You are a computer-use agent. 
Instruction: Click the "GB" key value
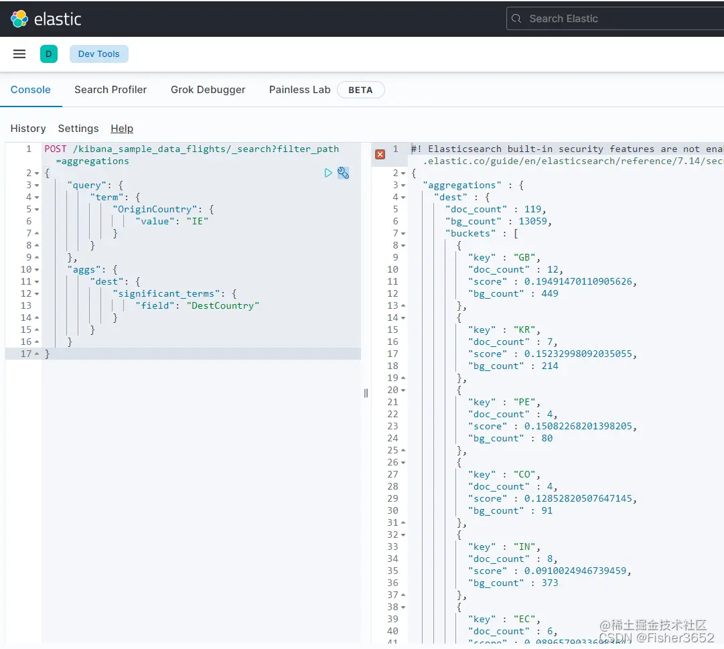524,258
